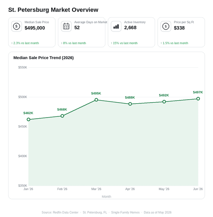
Task: Click the Price per Sq Ft label
Action: 184,22
